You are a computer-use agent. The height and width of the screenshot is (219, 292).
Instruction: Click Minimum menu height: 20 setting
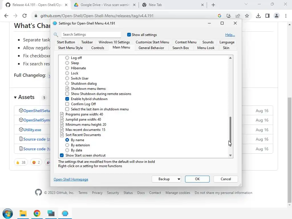point(86,125)
